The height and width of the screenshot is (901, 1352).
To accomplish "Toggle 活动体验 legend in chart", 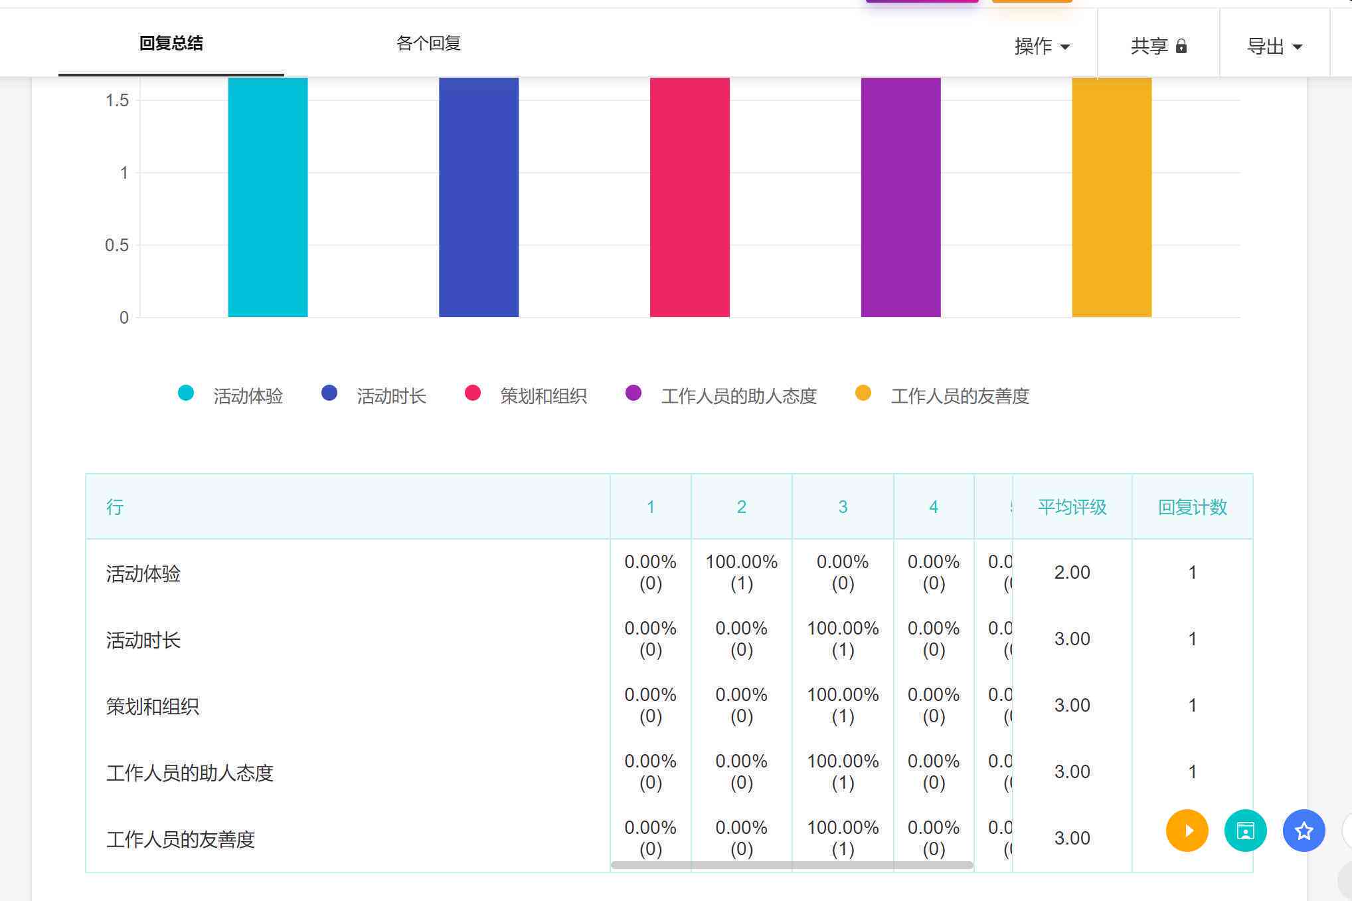I will click(x=230, y=395).
